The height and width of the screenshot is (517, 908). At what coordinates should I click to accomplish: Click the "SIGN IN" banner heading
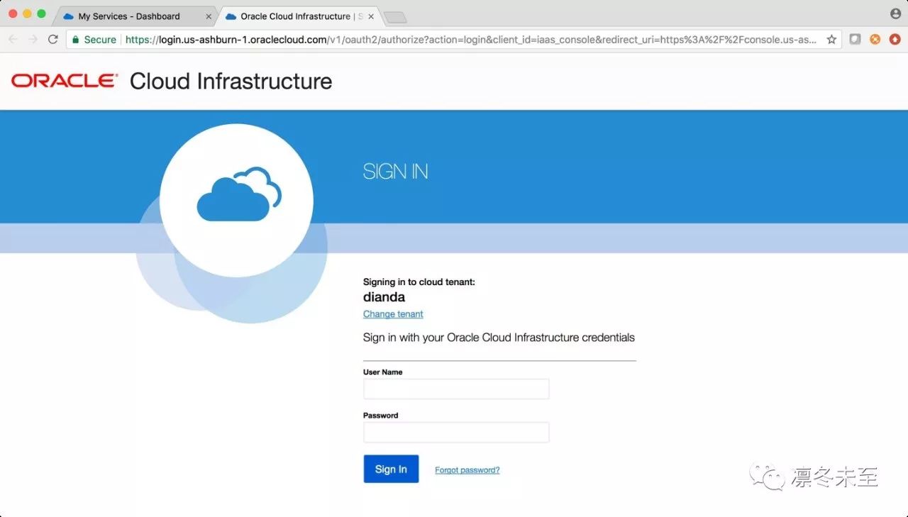pyautogui.click(x=395, y=172)
